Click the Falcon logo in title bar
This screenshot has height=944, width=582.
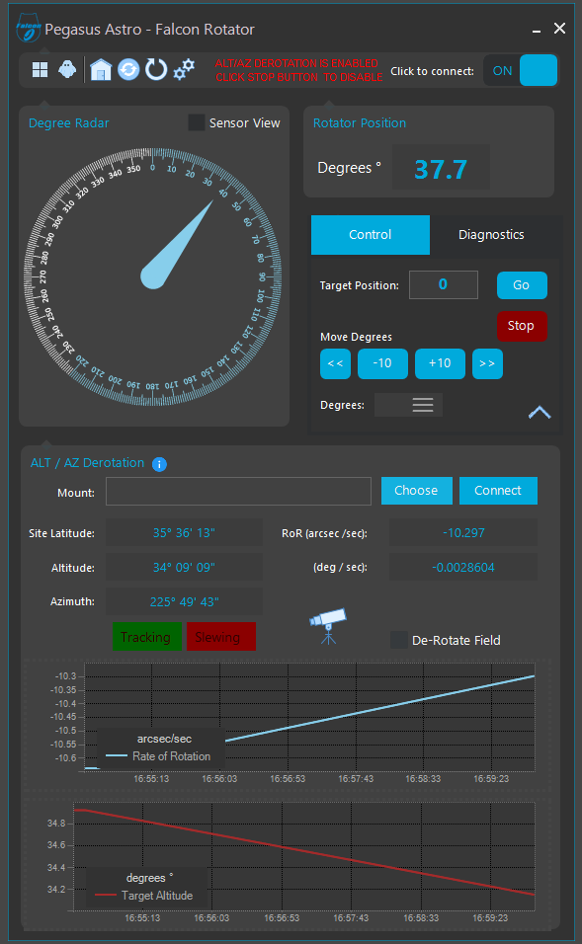[x=28, y=28]
